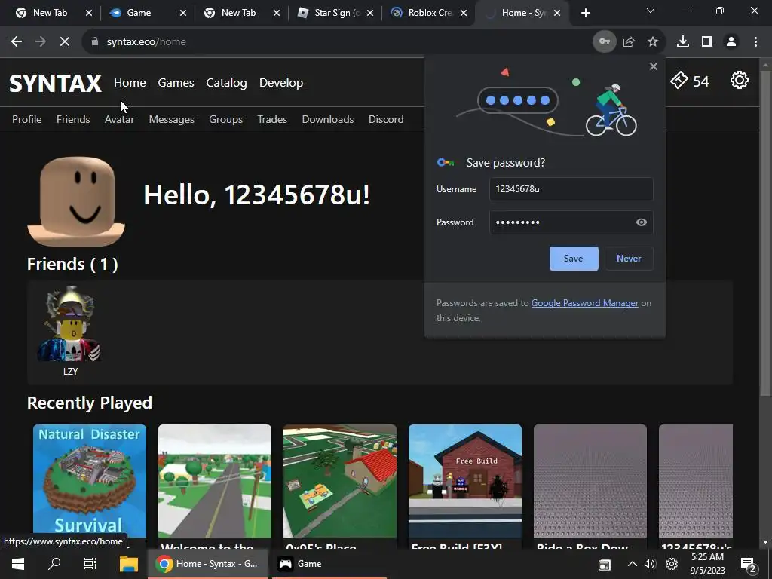Open the Downloads sub-nav link

(327, 119)
